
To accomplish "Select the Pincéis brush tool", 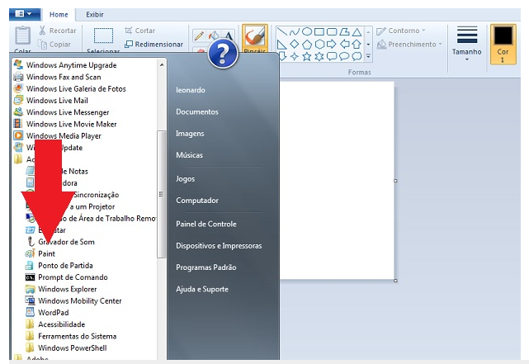I will click(x=255, y=38).
